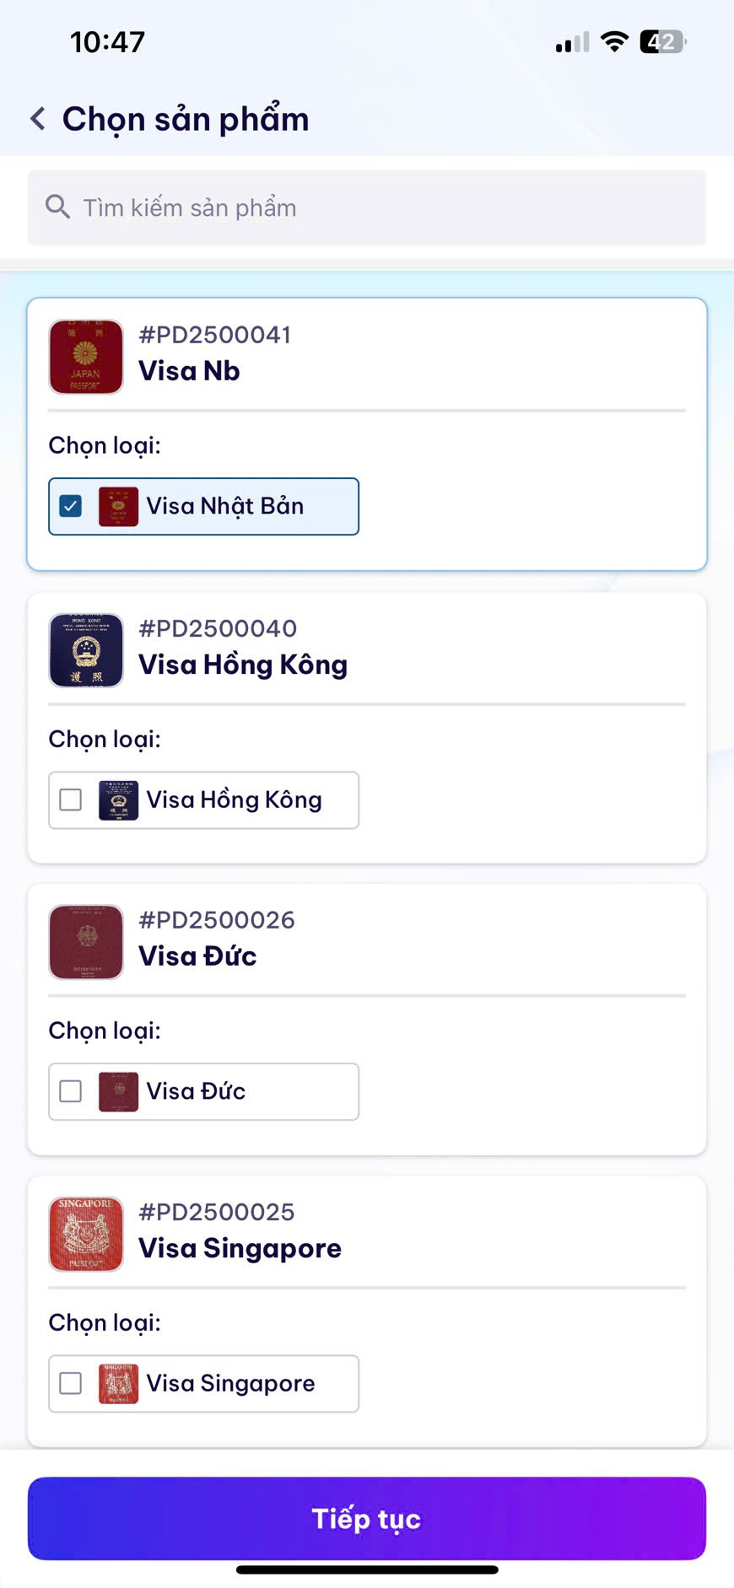Open product #PD2500041 Visa Nb title
This screenshot has height=1588, width=734.
190,371
